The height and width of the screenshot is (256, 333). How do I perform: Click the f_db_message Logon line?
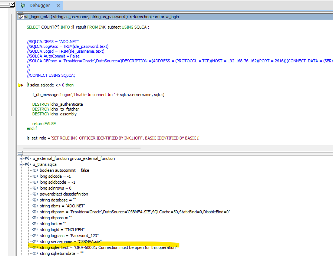[98, 95]
